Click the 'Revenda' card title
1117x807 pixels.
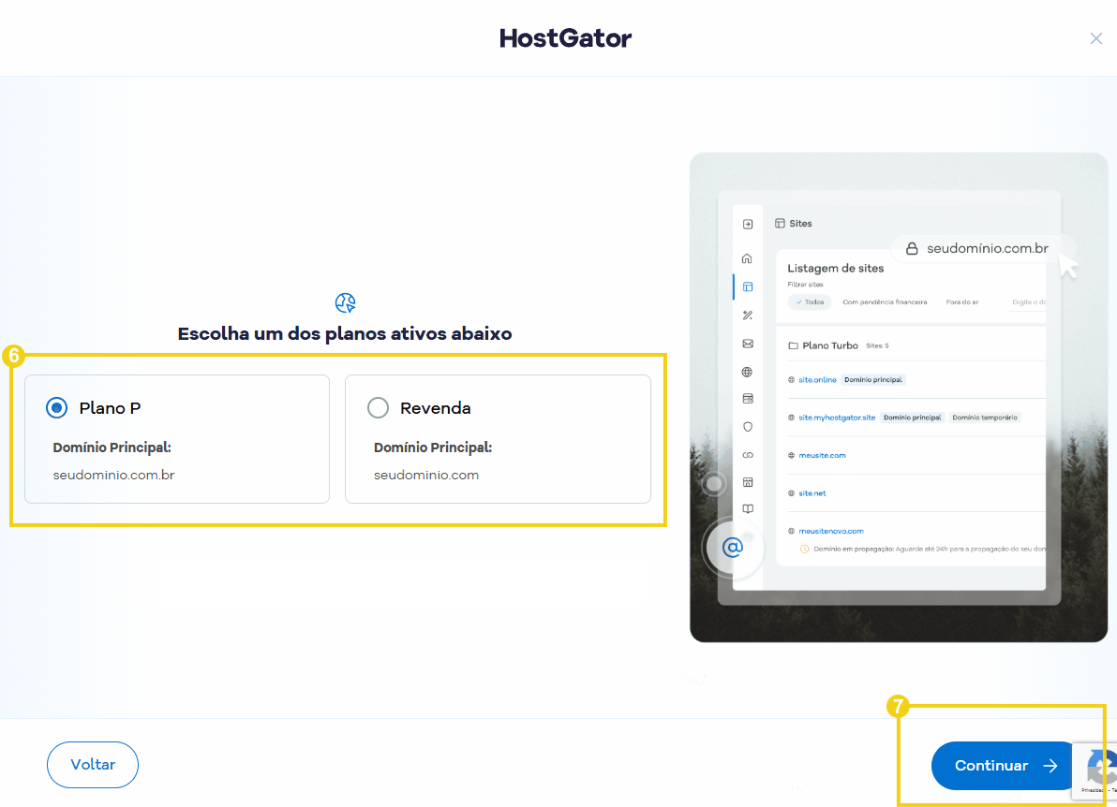point(435,408)
